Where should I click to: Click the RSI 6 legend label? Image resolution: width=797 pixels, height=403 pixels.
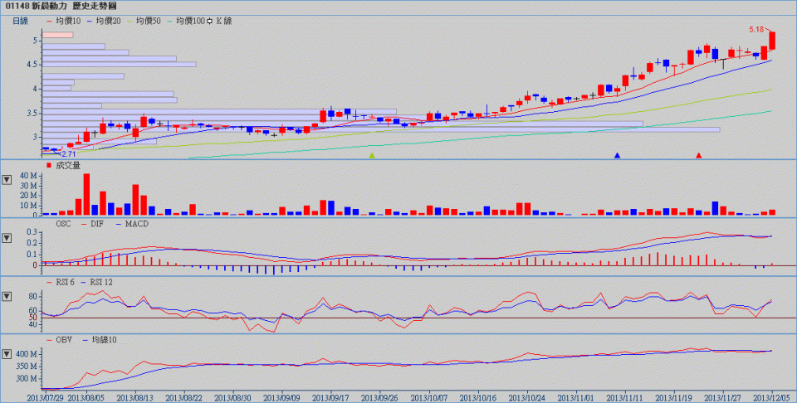(x=67, y=283)
